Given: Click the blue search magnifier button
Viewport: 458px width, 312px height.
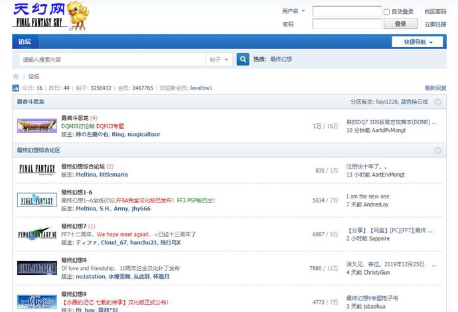Looking at the screenshot, I should [243, 59].
